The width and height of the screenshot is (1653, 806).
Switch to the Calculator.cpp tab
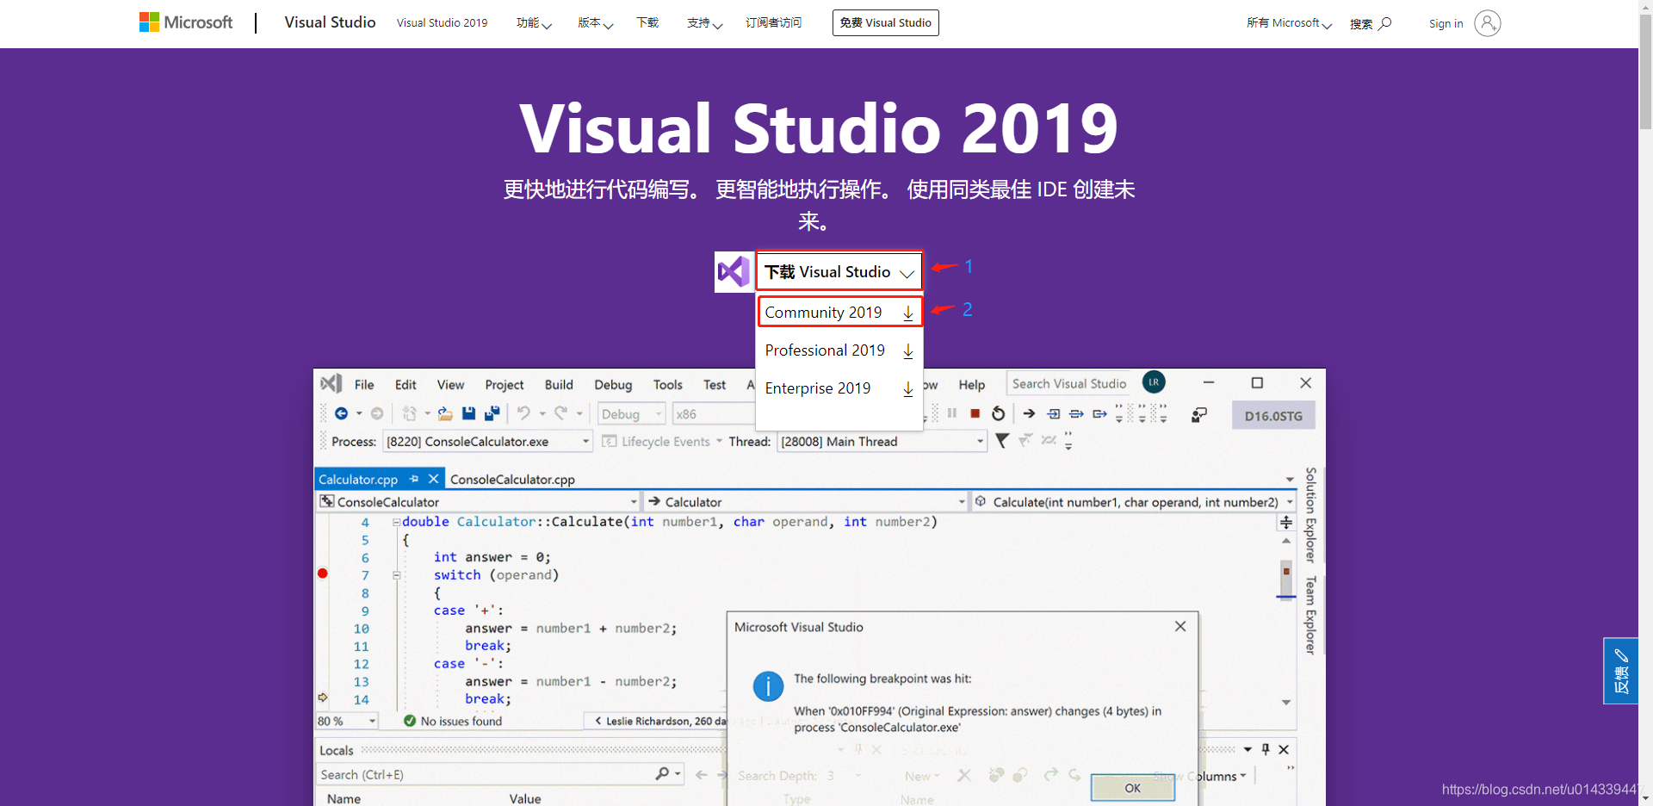tap(358, 480)
